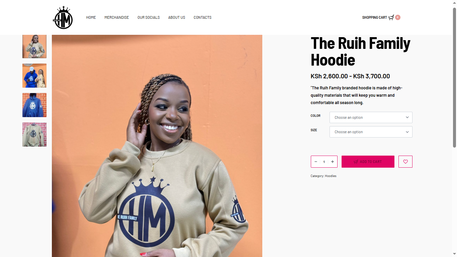
Task: Click the quantity input field
Action: click(324, 162)
